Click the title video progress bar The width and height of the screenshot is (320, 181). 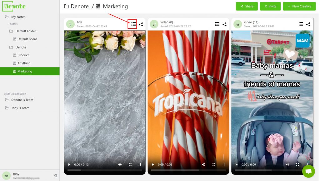click(x=105, y=170)
